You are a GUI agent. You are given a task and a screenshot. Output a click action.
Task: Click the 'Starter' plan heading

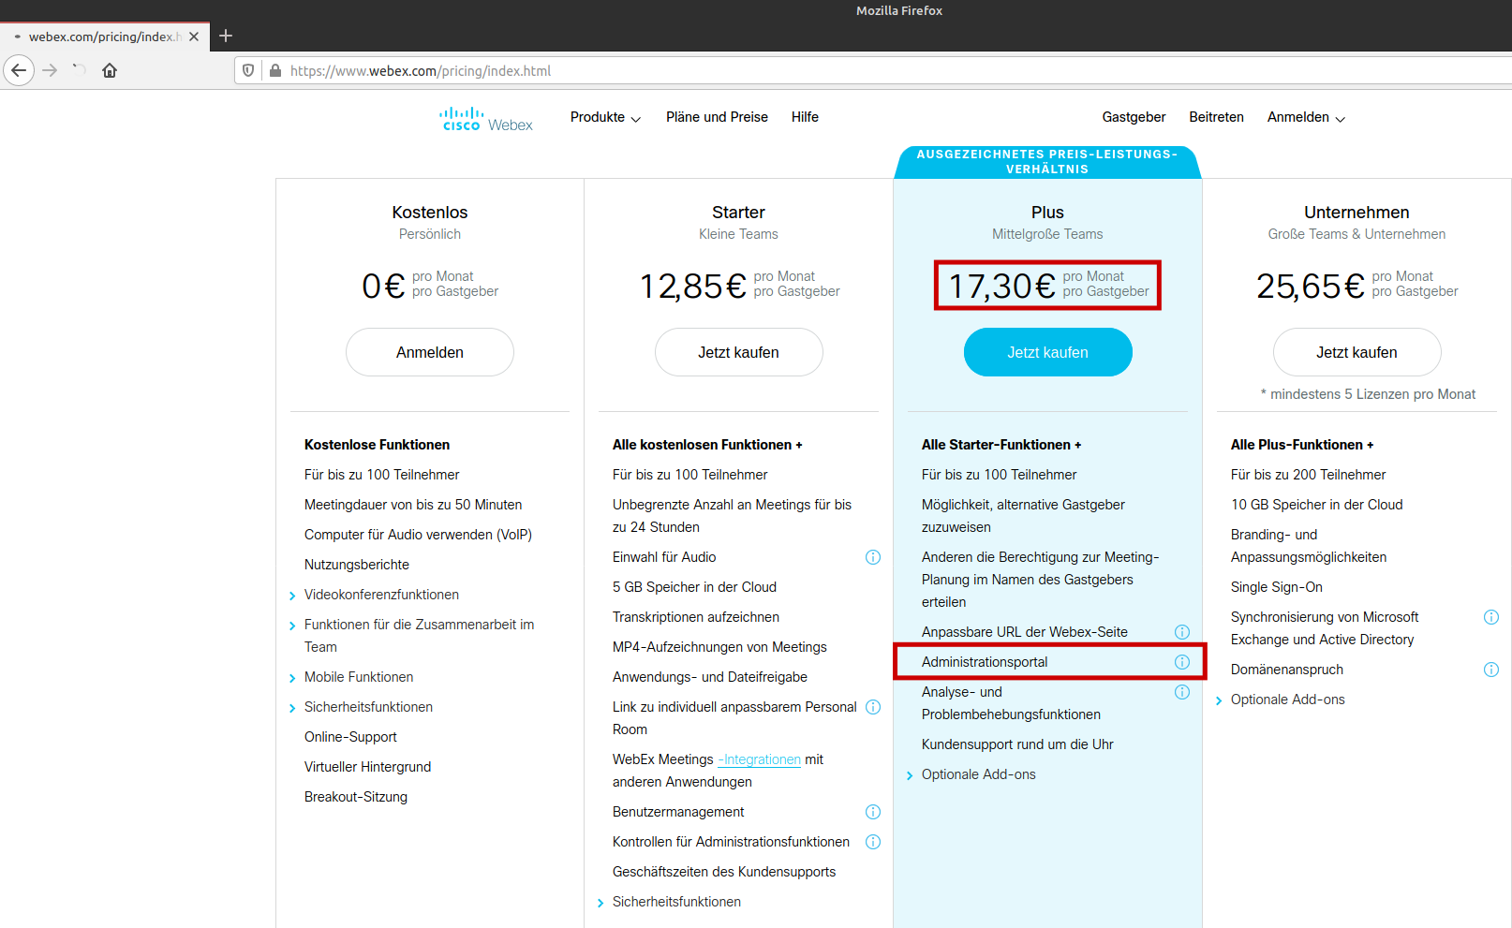click(738, 213)
